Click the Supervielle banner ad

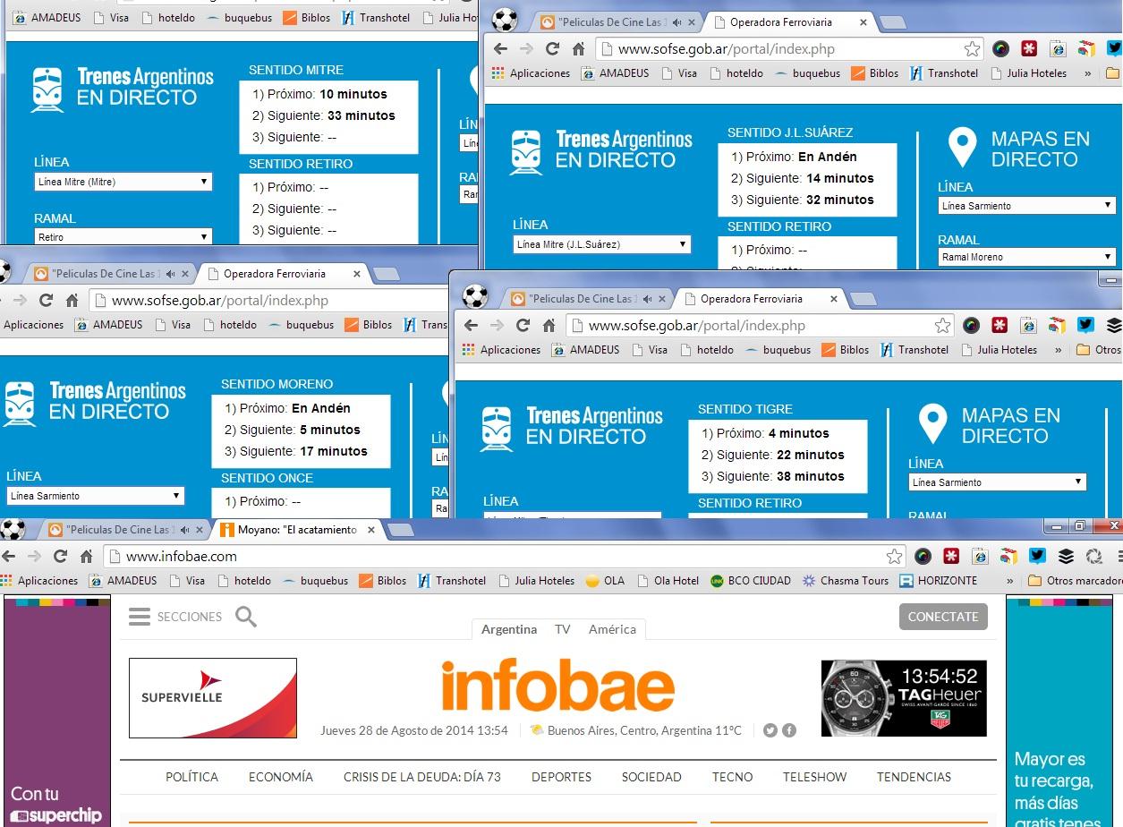point(213,698)
